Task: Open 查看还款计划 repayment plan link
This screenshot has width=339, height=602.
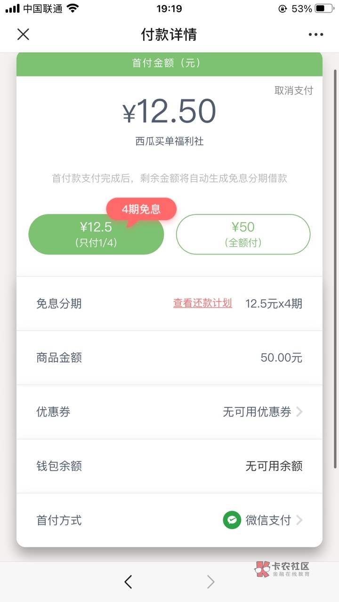Action: point(202,303)
